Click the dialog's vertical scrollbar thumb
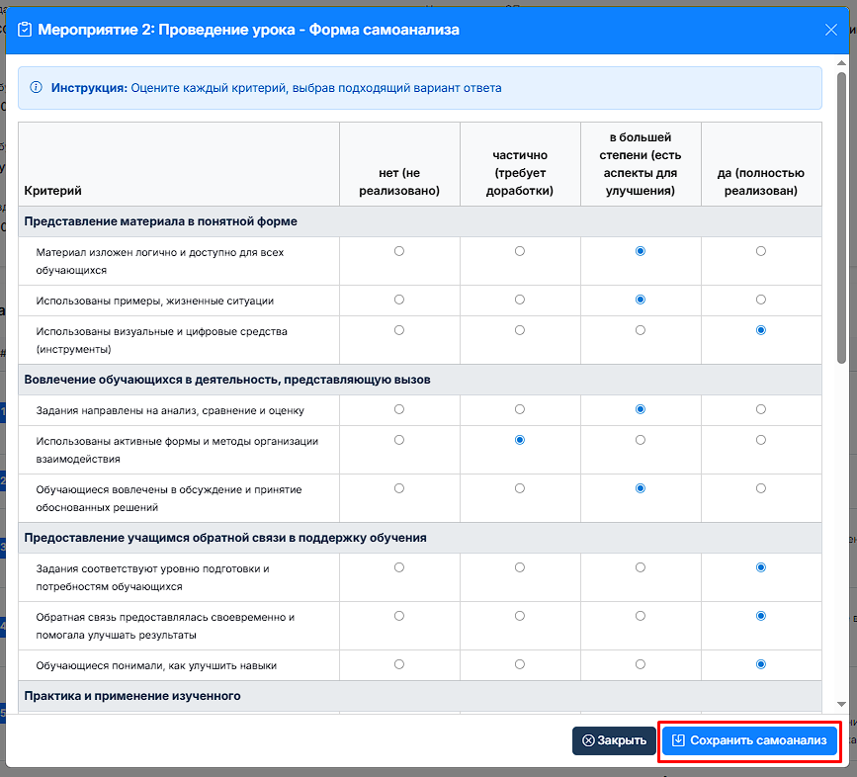 click(841, 217)
